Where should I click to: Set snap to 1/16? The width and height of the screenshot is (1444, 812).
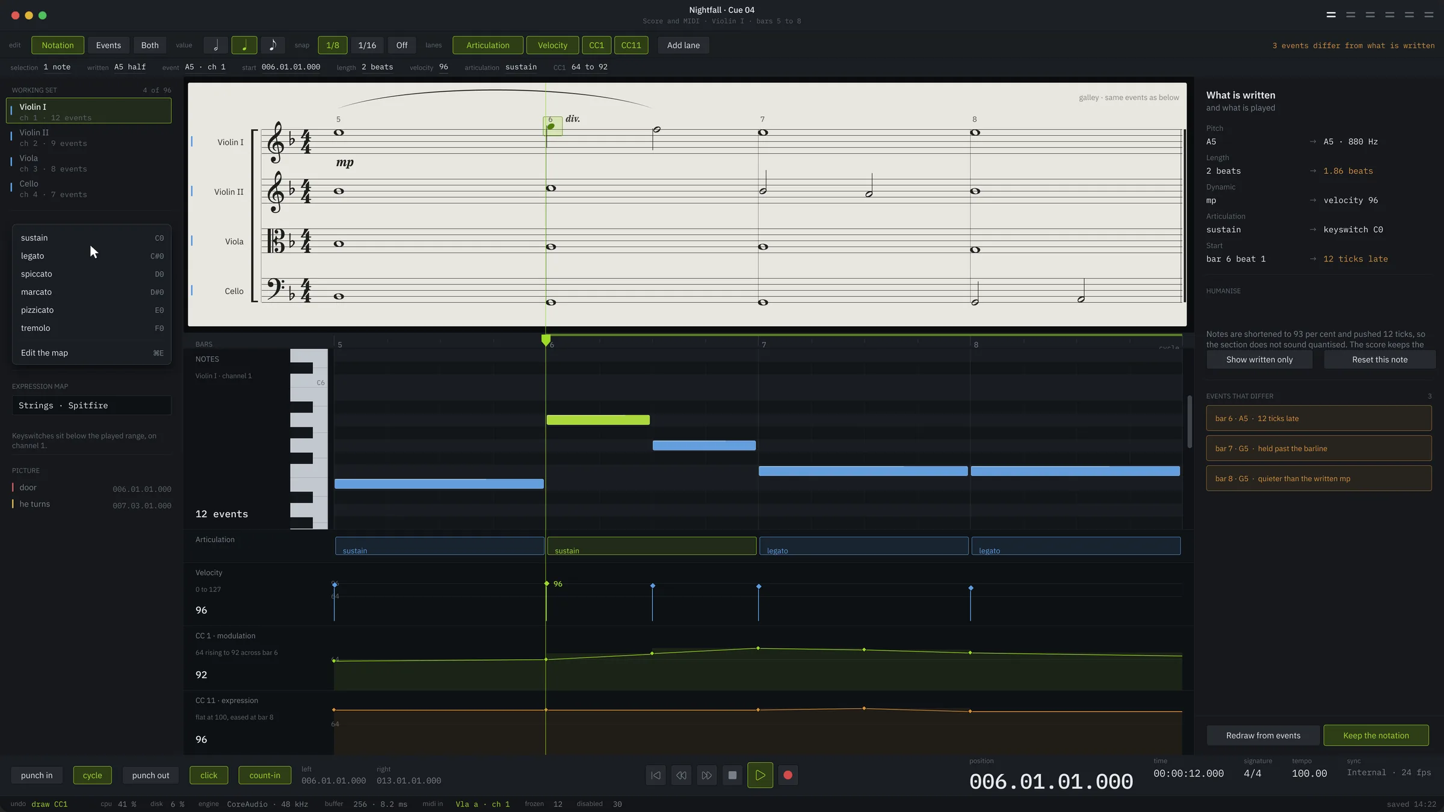point(367,45)
